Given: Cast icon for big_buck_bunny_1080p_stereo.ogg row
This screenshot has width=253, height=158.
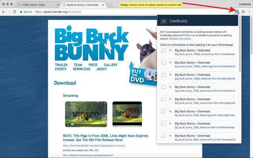Looking at the screenshot, I should [x=163, y=63].
